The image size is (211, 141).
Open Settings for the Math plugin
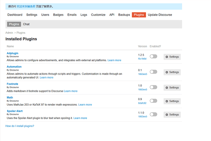[172, 101]
